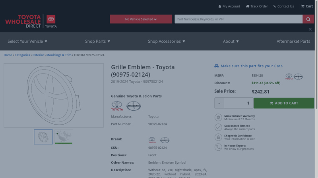Image resolution: width=318 pixels, height=178 pixels.
Task: Click Make sure this part fits link
Action: (x=251, y=66)
